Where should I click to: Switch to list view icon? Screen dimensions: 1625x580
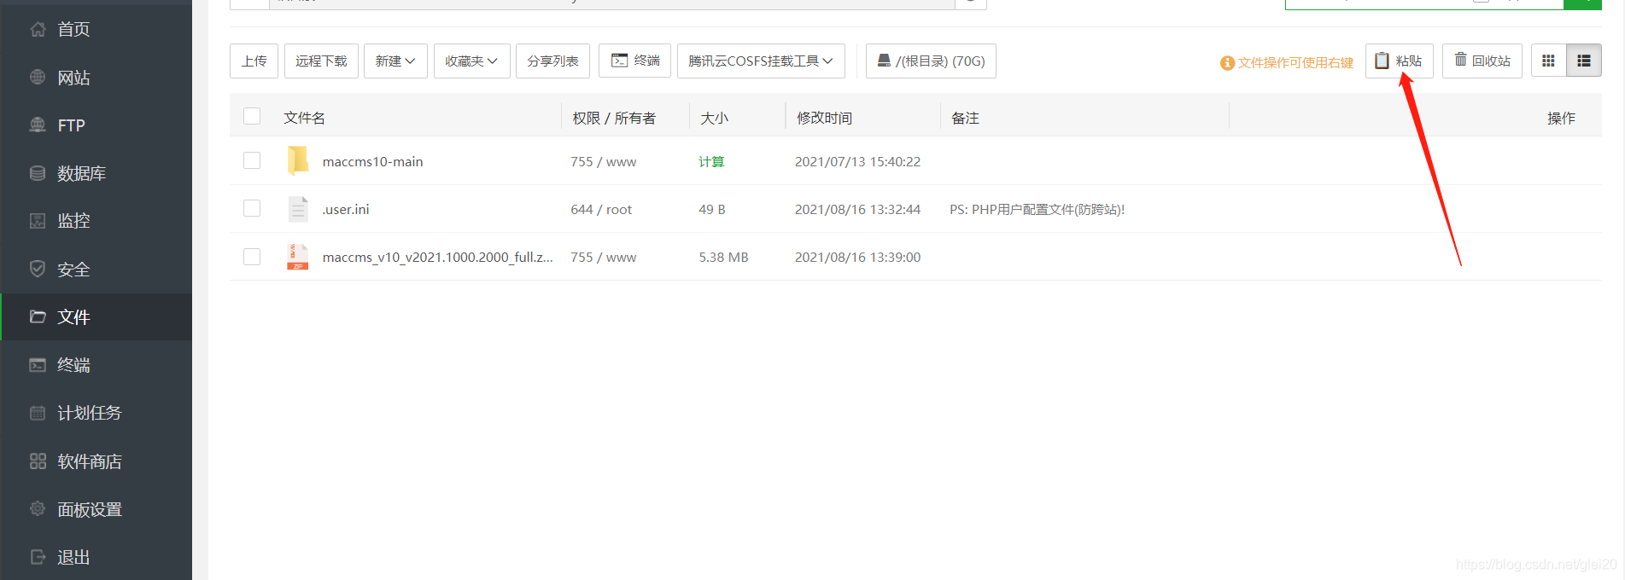click(x=1584, y=61)
